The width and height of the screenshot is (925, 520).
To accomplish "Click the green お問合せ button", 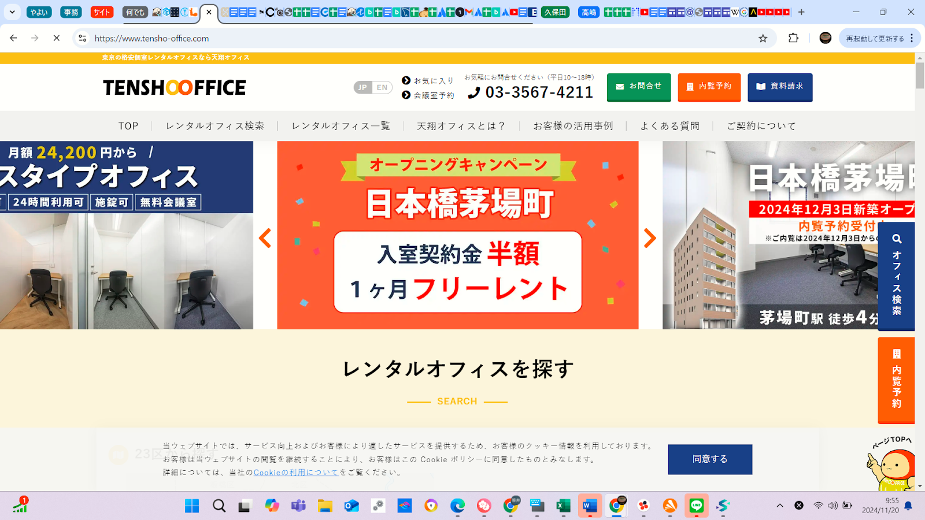I will click(639, 87).
